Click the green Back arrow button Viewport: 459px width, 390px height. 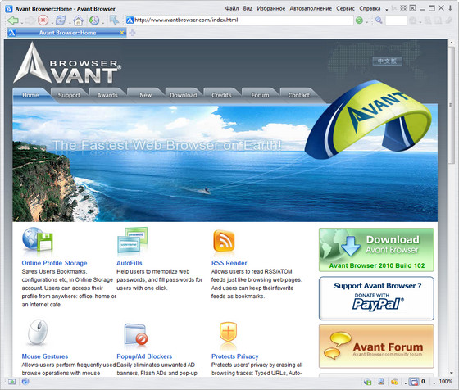[x=13, y=20]
